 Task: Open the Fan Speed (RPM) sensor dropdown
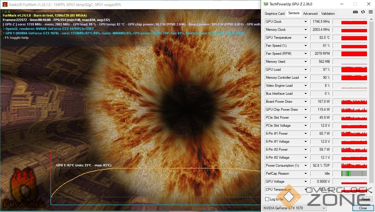[306, 54]
